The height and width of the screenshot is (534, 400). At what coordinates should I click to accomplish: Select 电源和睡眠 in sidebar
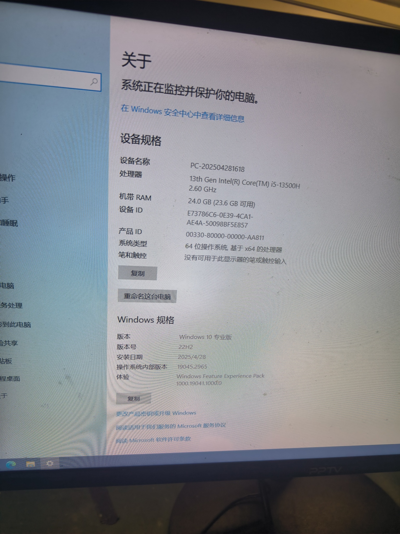click(9, 223)
